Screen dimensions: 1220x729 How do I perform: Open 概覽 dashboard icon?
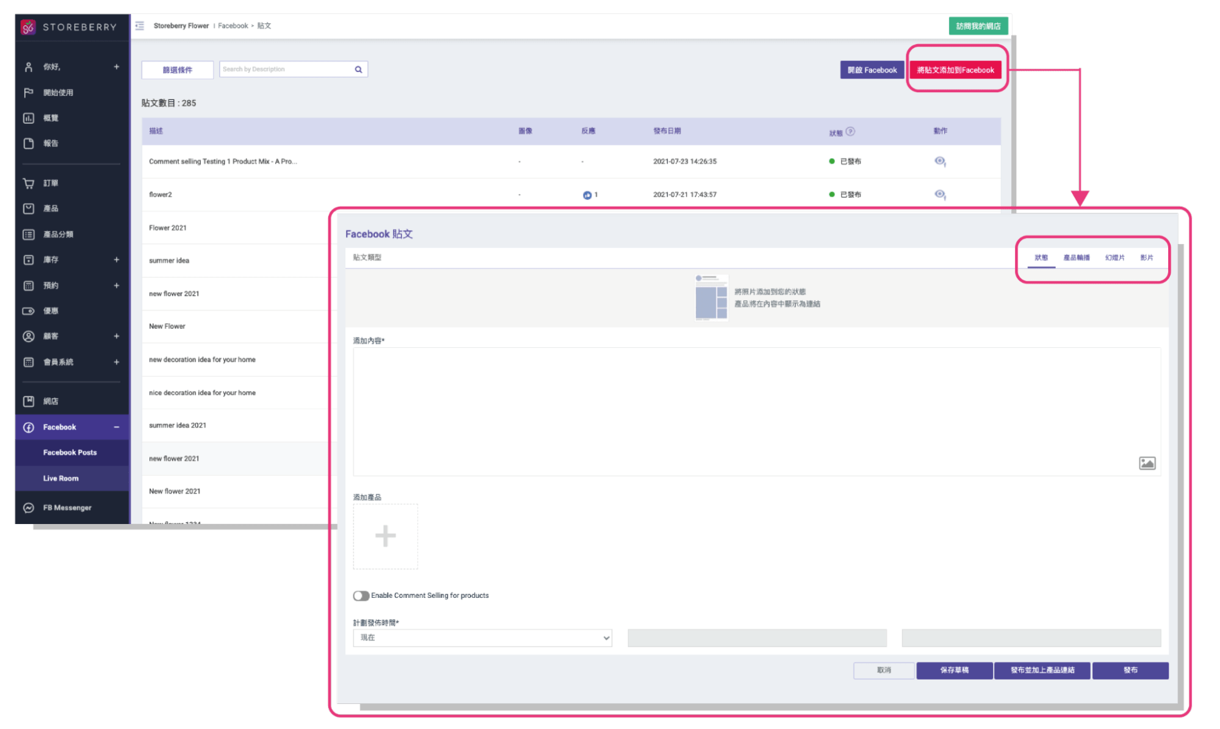click(x=28, y=118)
